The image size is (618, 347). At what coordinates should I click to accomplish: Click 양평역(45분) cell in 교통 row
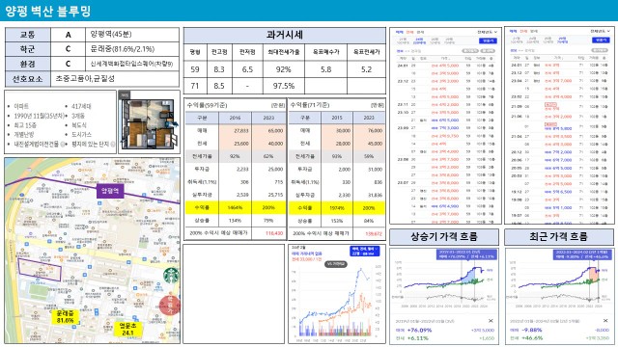tap(132, 35)
